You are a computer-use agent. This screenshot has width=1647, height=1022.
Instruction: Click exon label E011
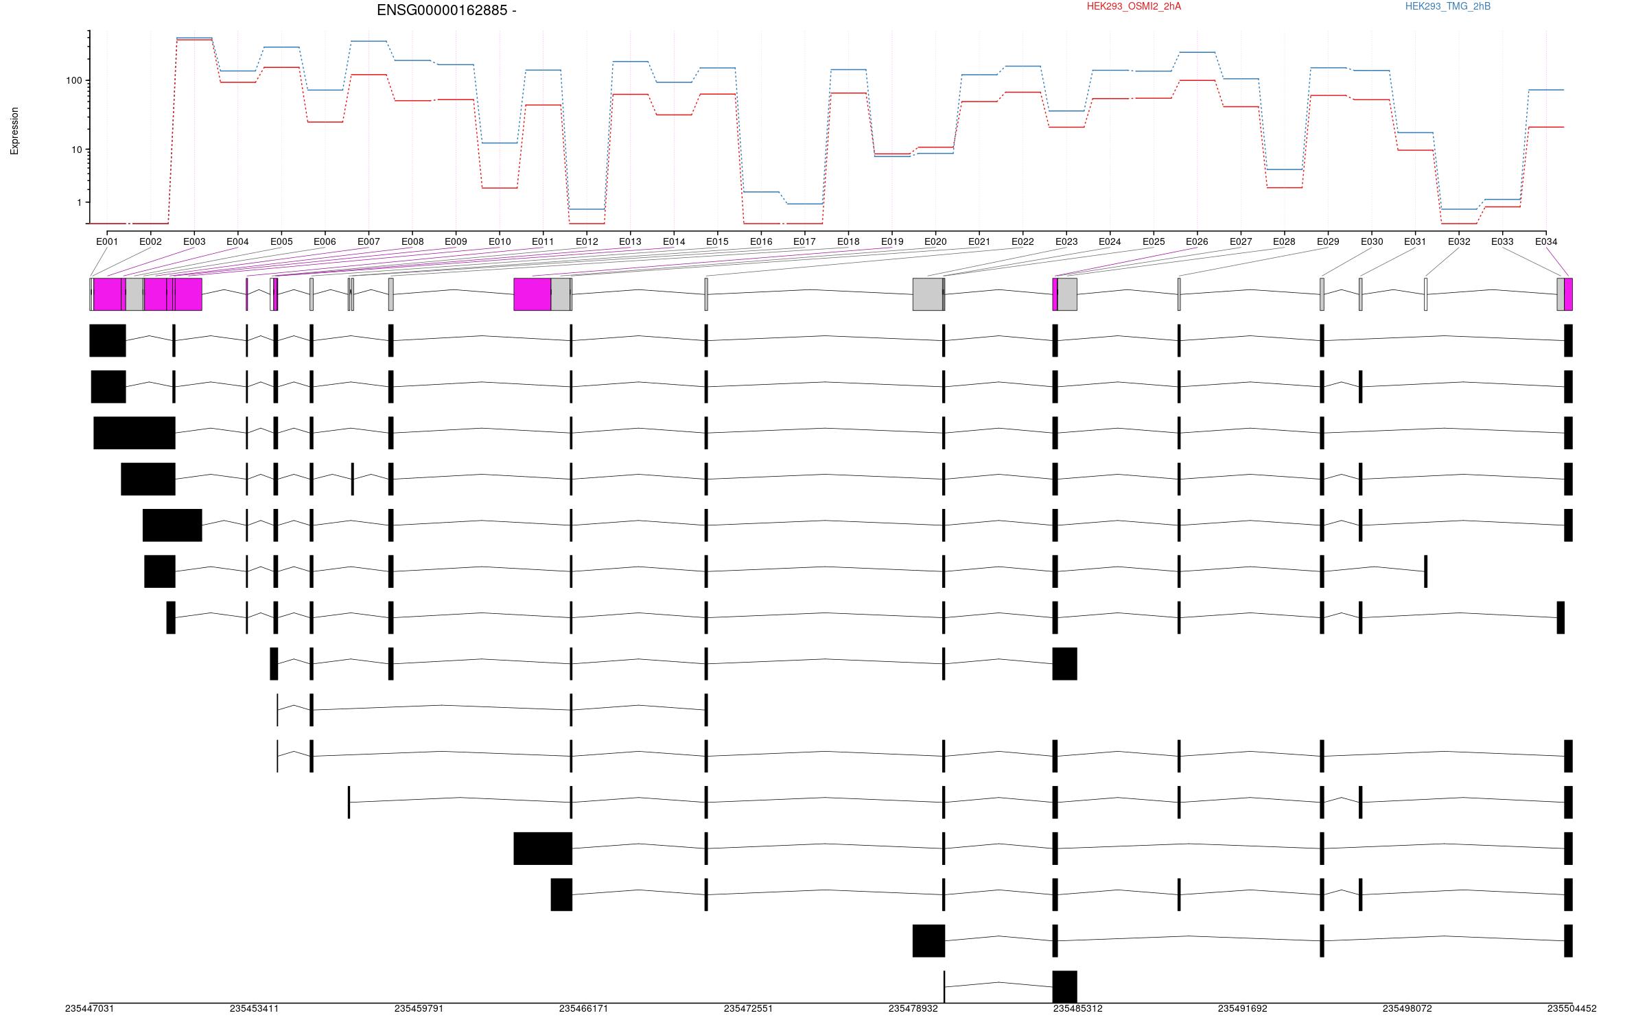pos(543,241)
